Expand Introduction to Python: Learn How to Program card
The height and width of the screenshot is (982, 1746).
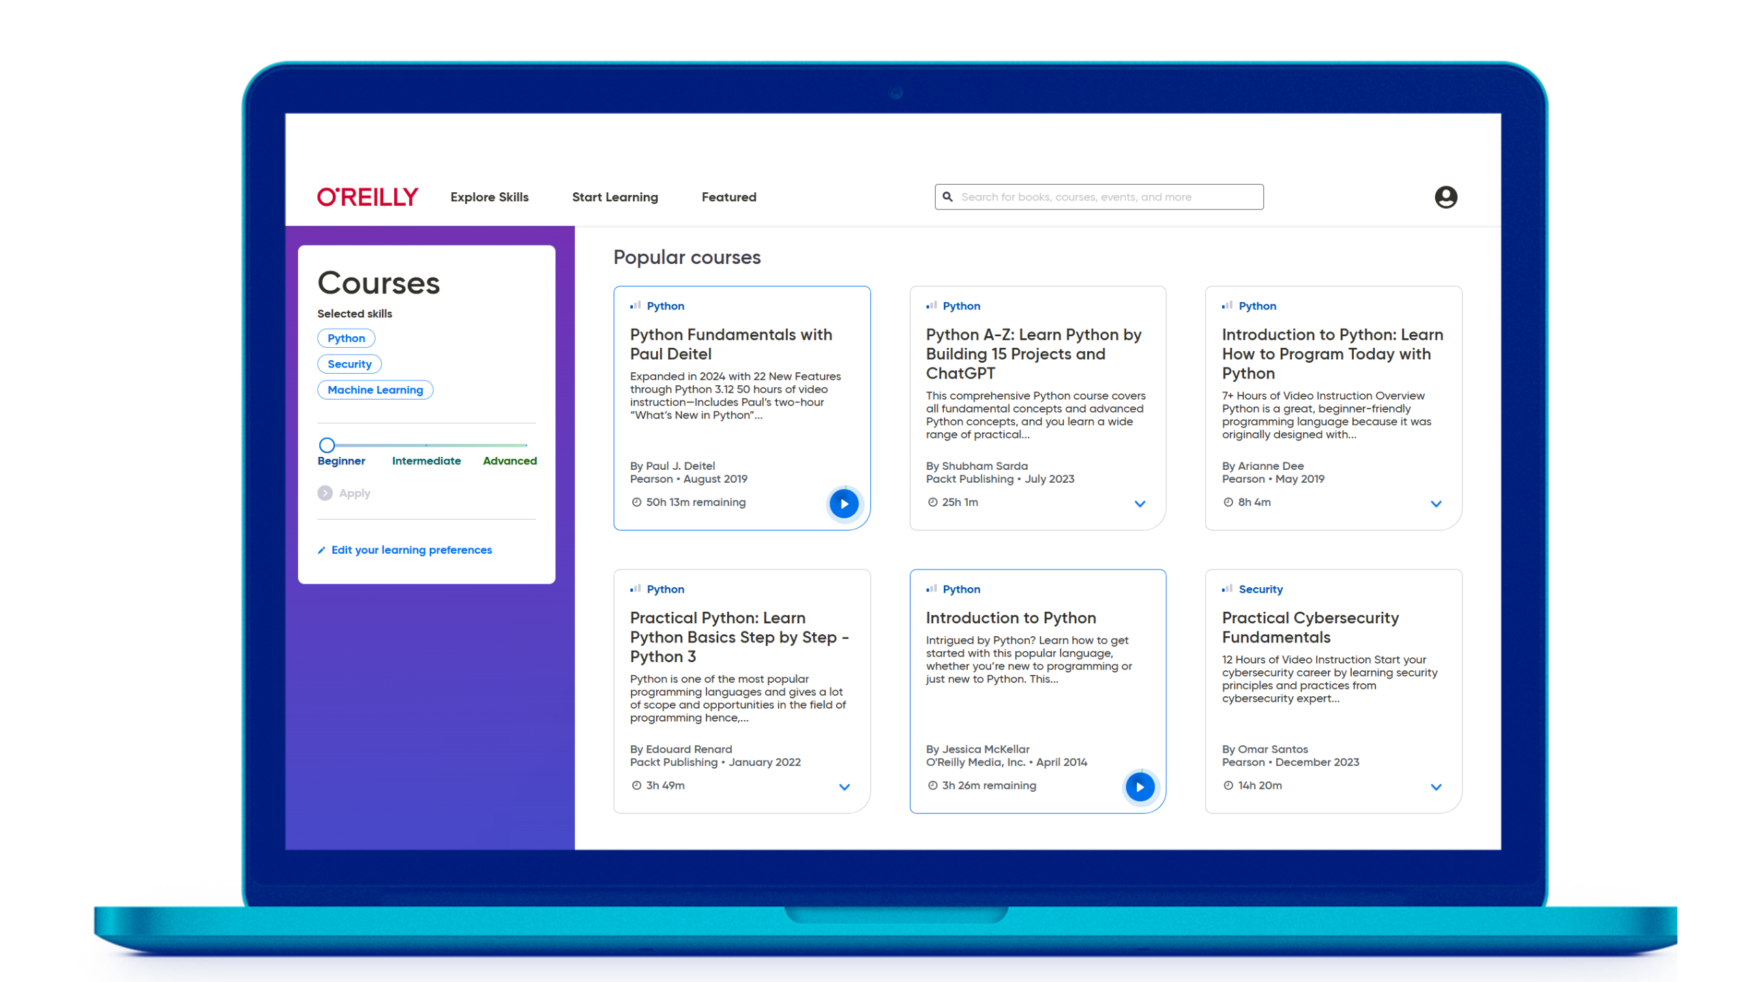tap(1436, 504)
